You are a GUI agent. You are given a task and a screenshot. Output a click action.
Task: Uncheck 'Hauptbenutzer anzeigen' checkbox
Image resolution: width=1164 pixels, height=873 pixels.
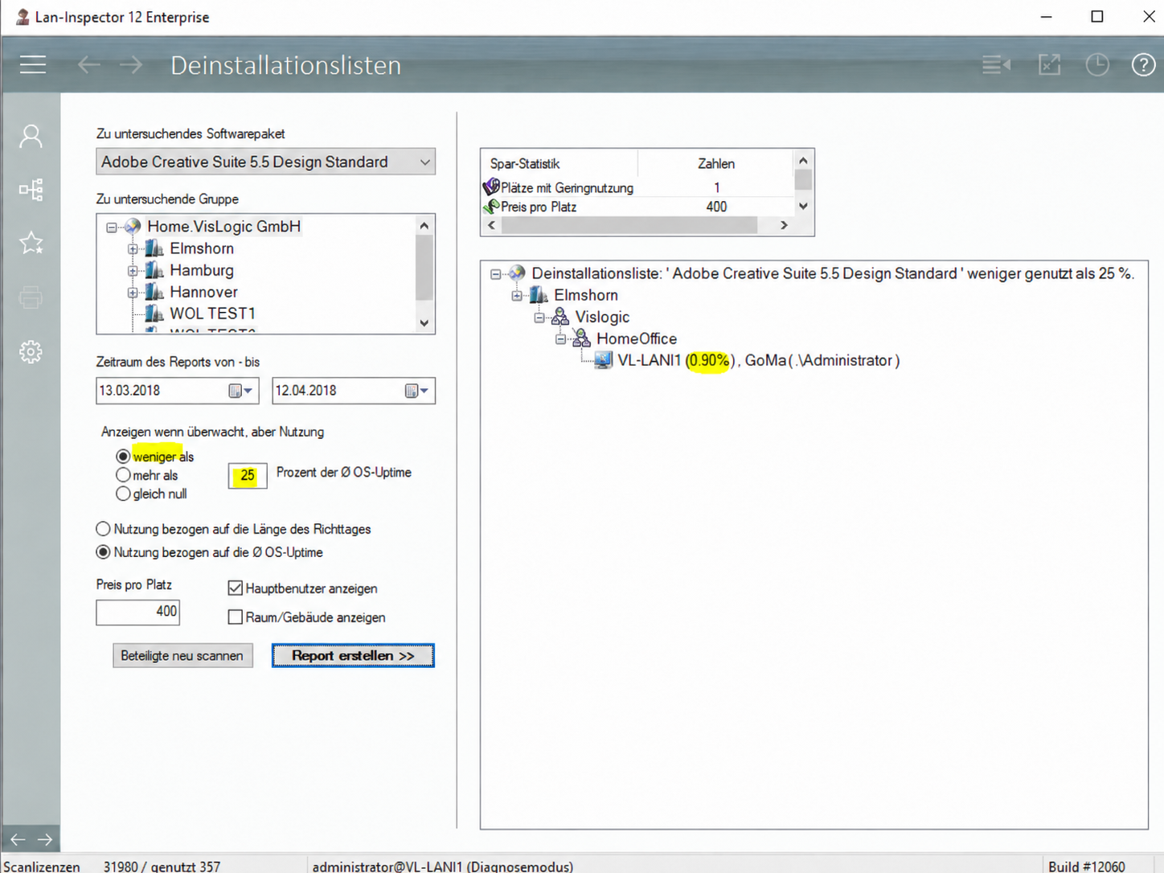click(x=236, y=588)
